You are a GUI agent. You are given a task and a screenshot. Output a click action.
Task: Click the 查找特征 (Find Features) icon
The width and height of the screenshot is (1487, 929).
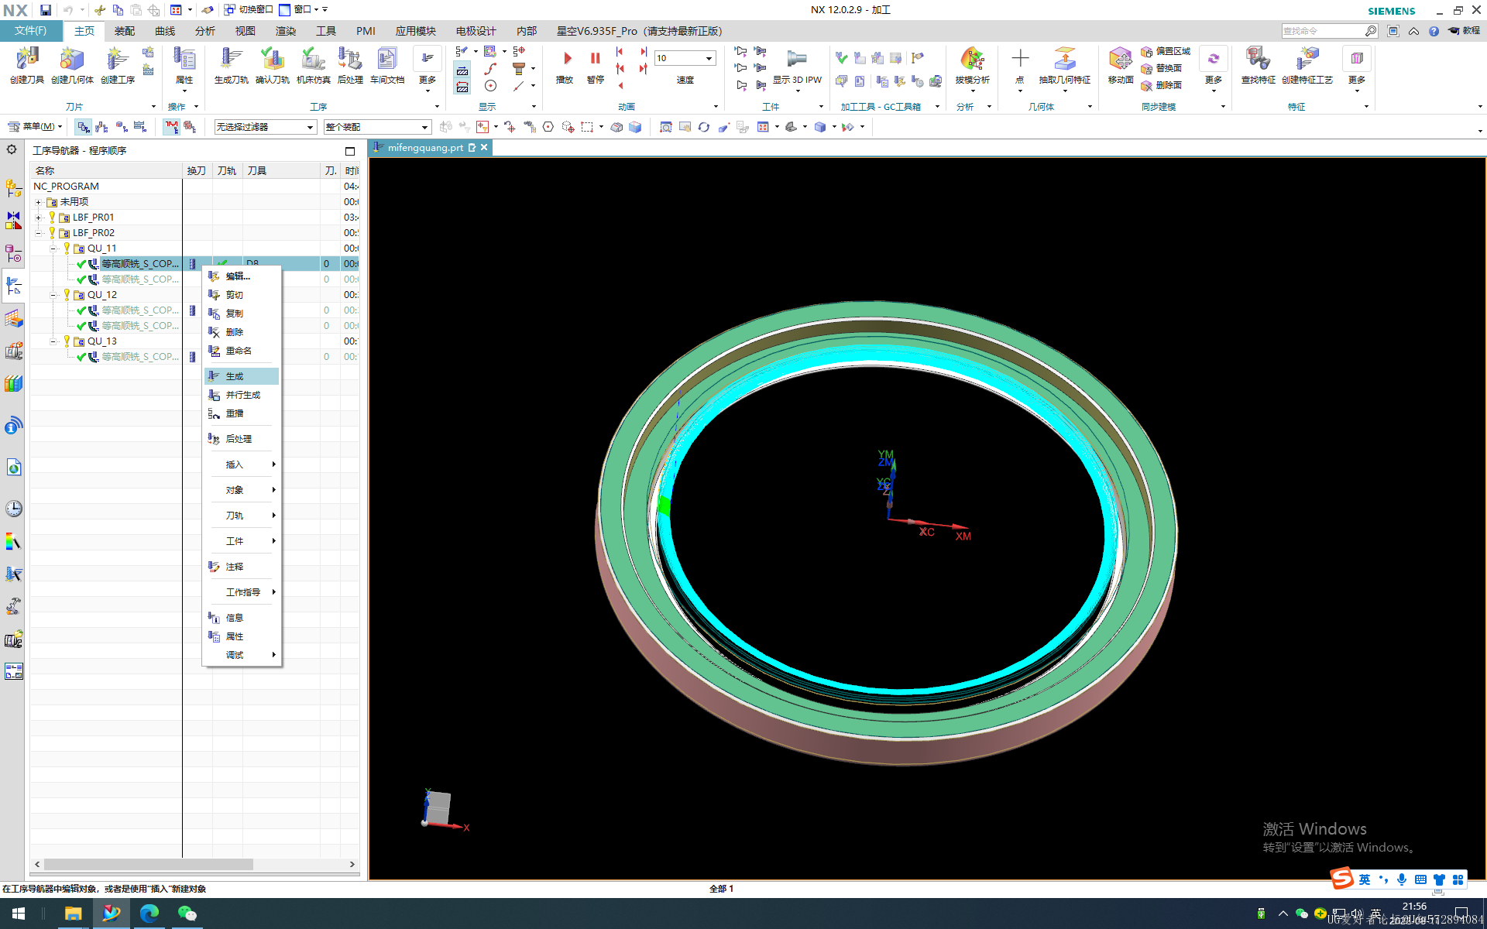1258,65
